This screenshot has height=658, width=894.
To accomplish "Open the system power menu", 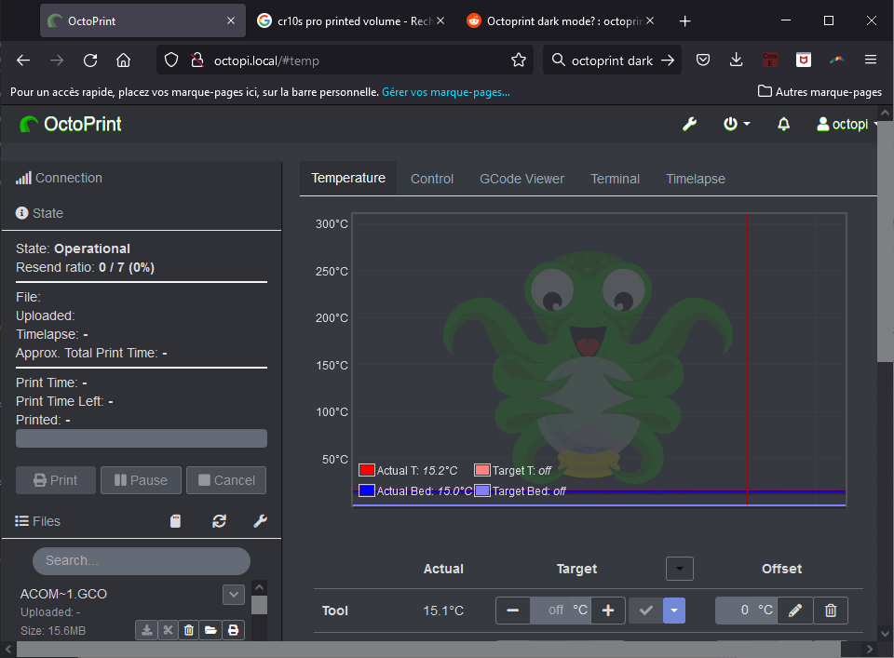I will pos(736,124).
